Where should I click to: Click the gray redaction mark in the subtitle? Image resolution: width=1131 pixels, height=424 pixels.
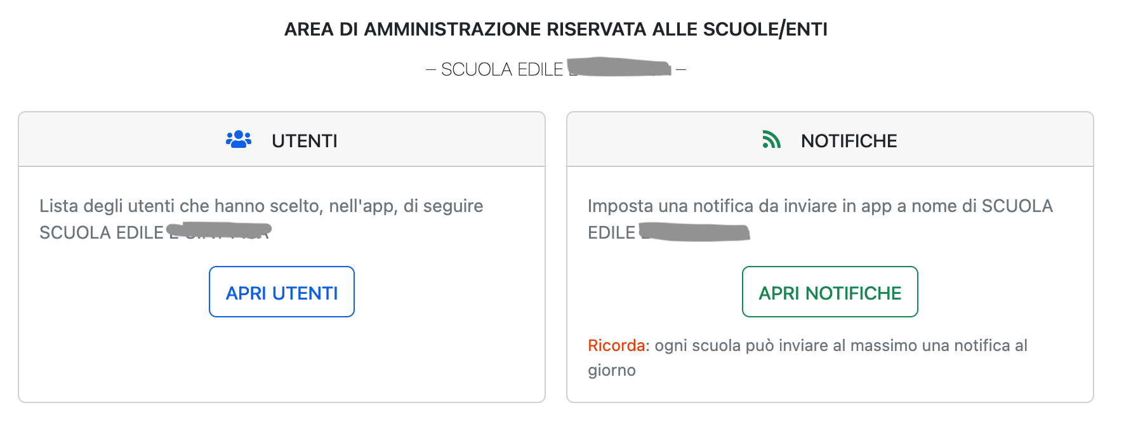(x=619, y=67)
